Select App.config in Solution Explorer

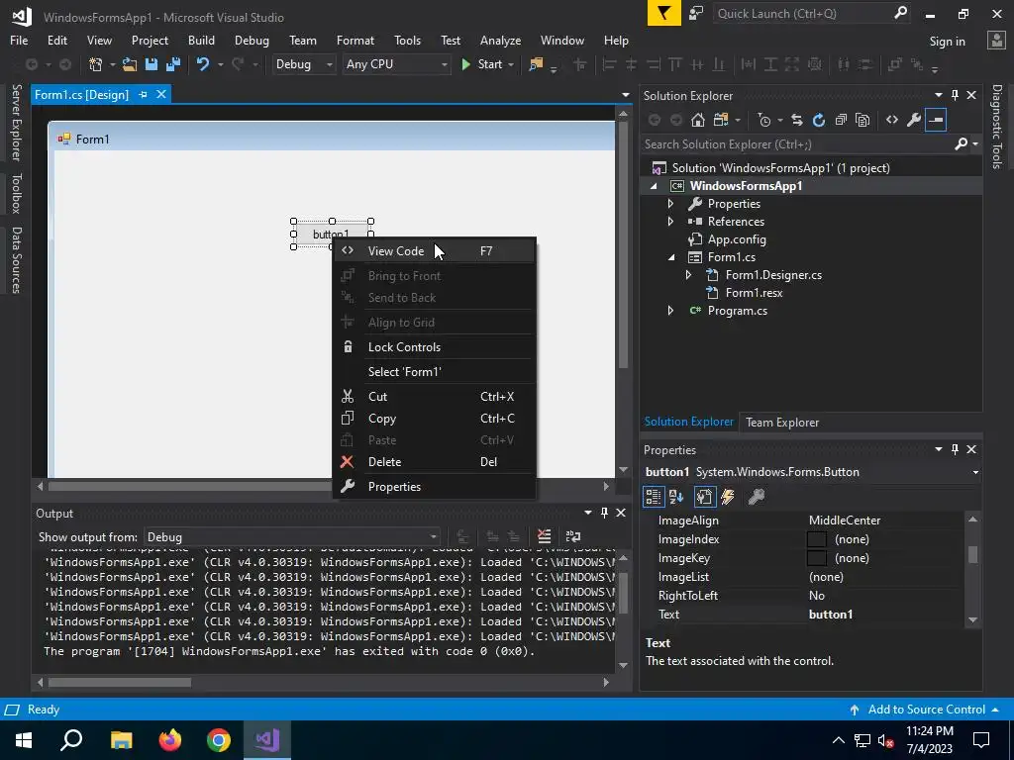(737, 239)
